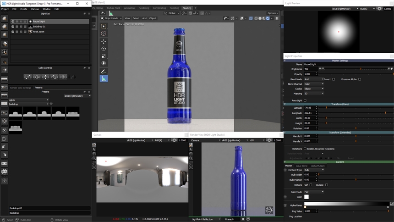Enable rendered viewport shading in Blender
394x222 pixels.
click(x=268, y=18)
